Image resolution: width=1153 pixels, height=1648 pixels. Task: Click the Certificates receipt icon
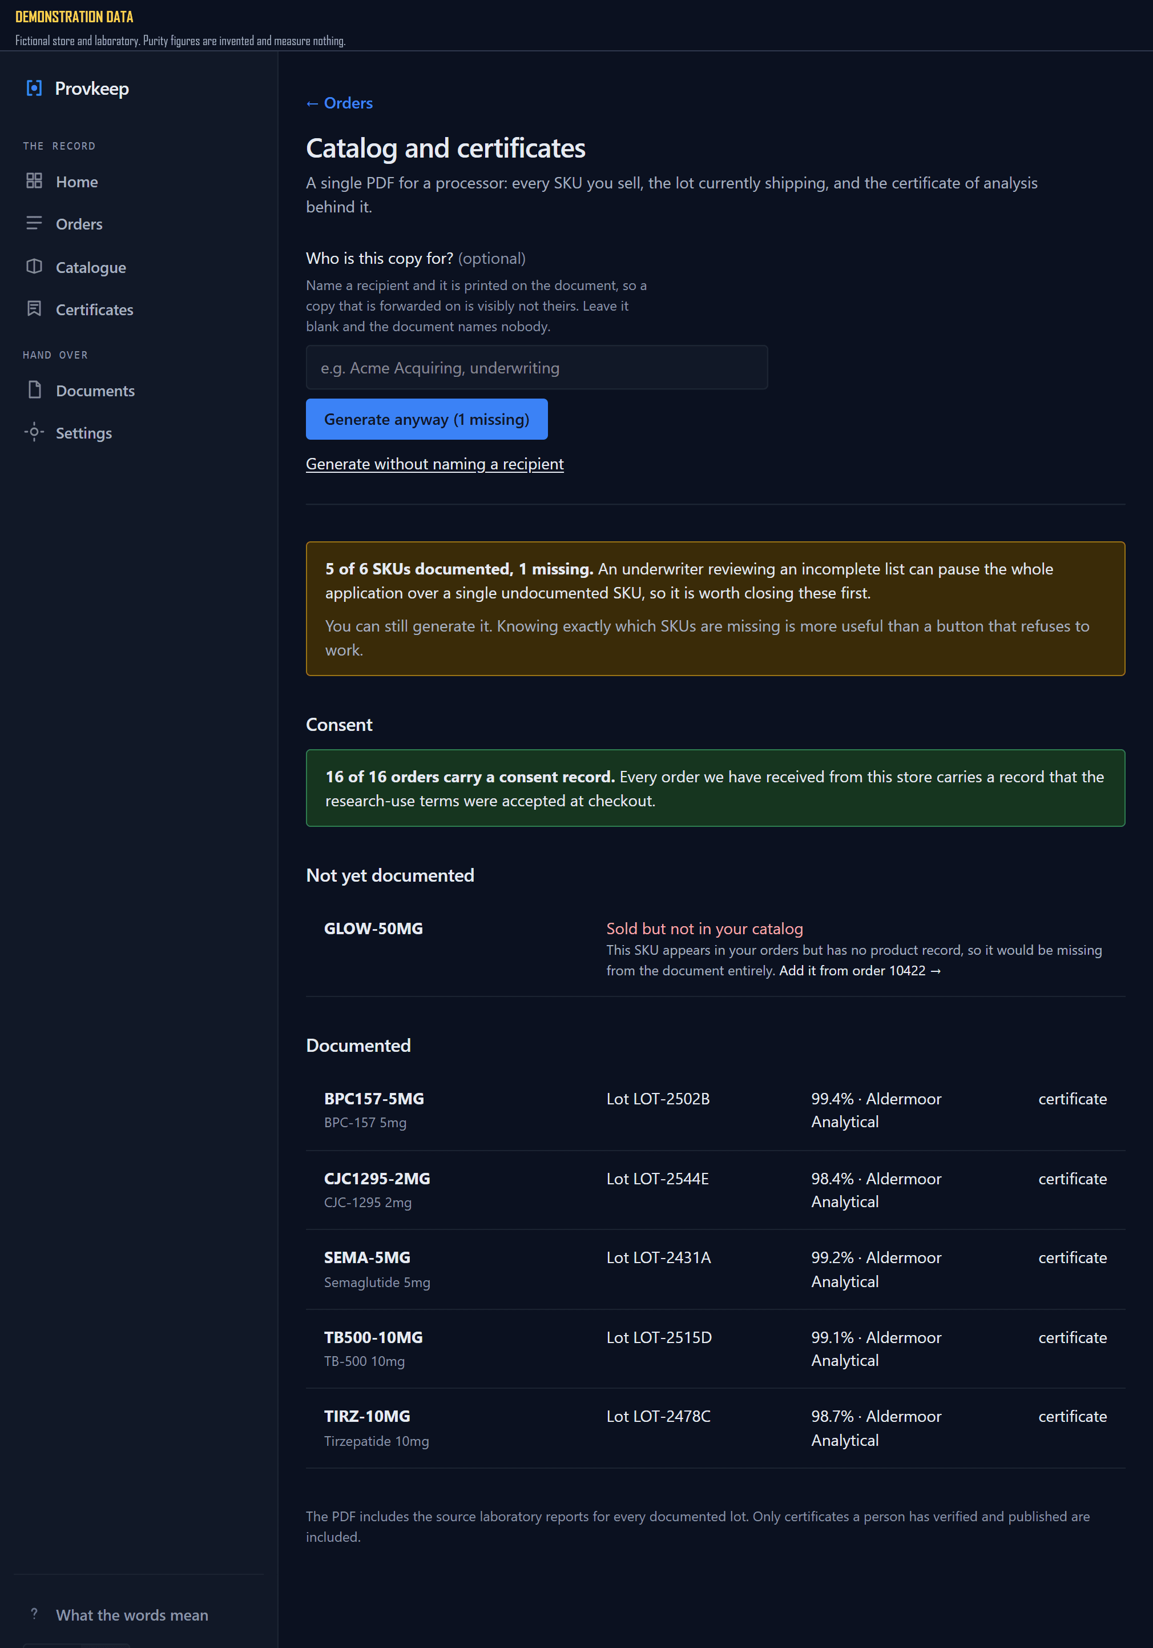[x=34, y=308]
